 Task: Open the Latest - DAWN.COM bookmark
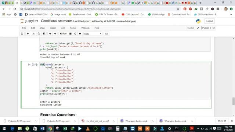tap(36, 15)
